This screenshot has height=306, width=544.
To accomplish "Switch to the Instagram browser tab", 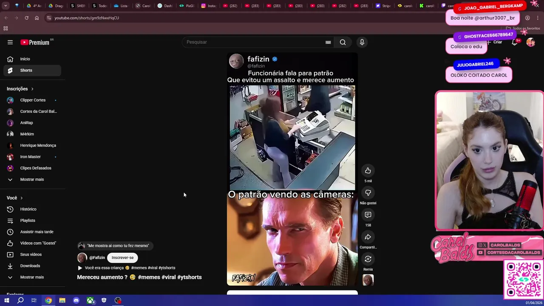I will [209, 6].
